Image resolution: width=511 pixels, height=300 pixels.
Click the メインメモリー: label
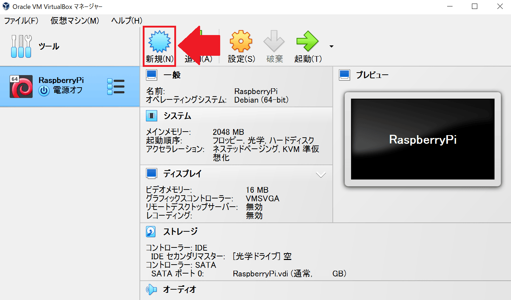[169, 132]
